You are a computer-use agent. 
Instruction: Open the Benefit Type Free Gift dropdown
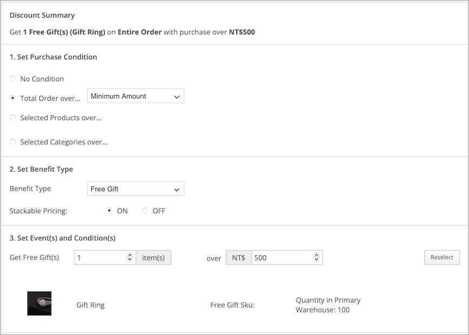pos(135,189)
